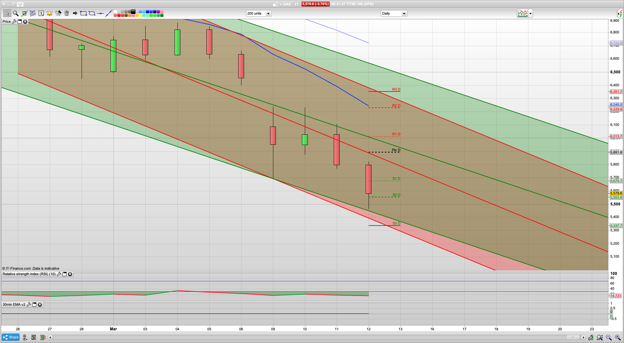The image size is (624, 343).
Task: Click the text annotation tool
Action: coord(41,13)
